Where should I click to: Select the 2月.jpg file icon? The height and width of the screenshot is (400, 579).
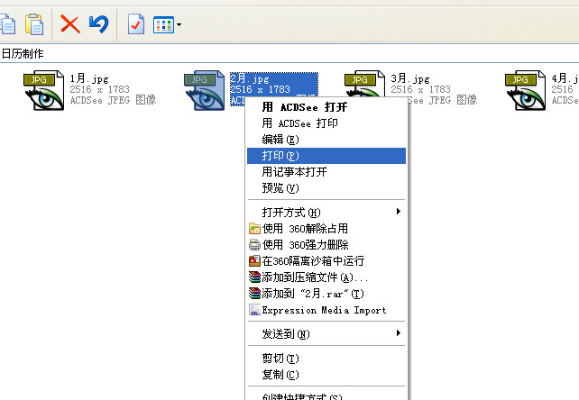coord(204,90)
